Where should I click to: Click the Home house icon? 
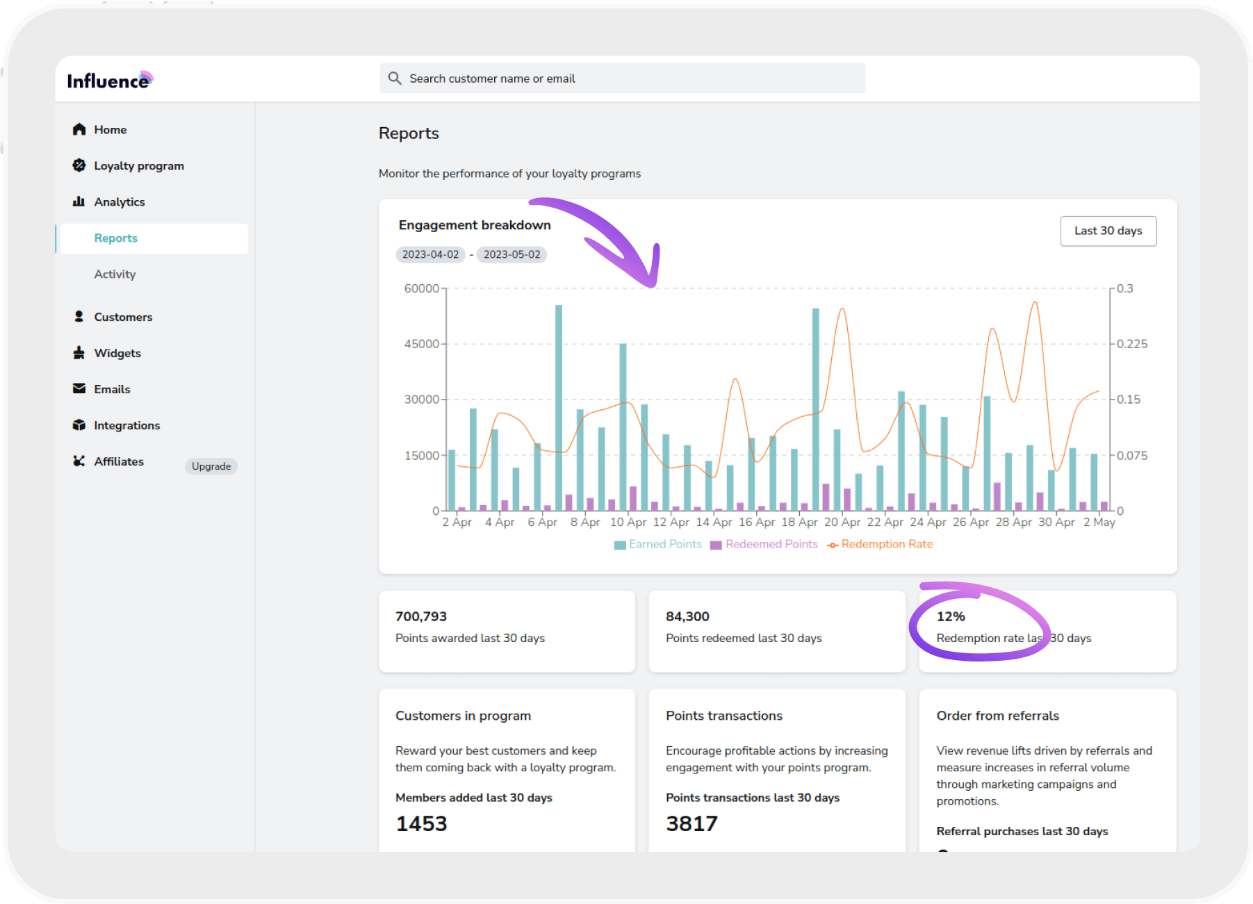coord(79,129)
